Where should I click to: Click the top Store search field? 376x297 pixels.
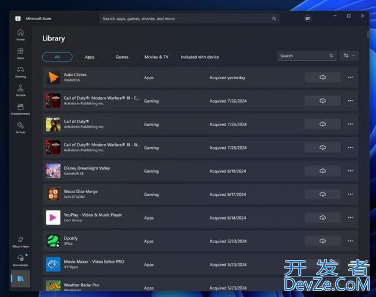(x=189, y=18)
